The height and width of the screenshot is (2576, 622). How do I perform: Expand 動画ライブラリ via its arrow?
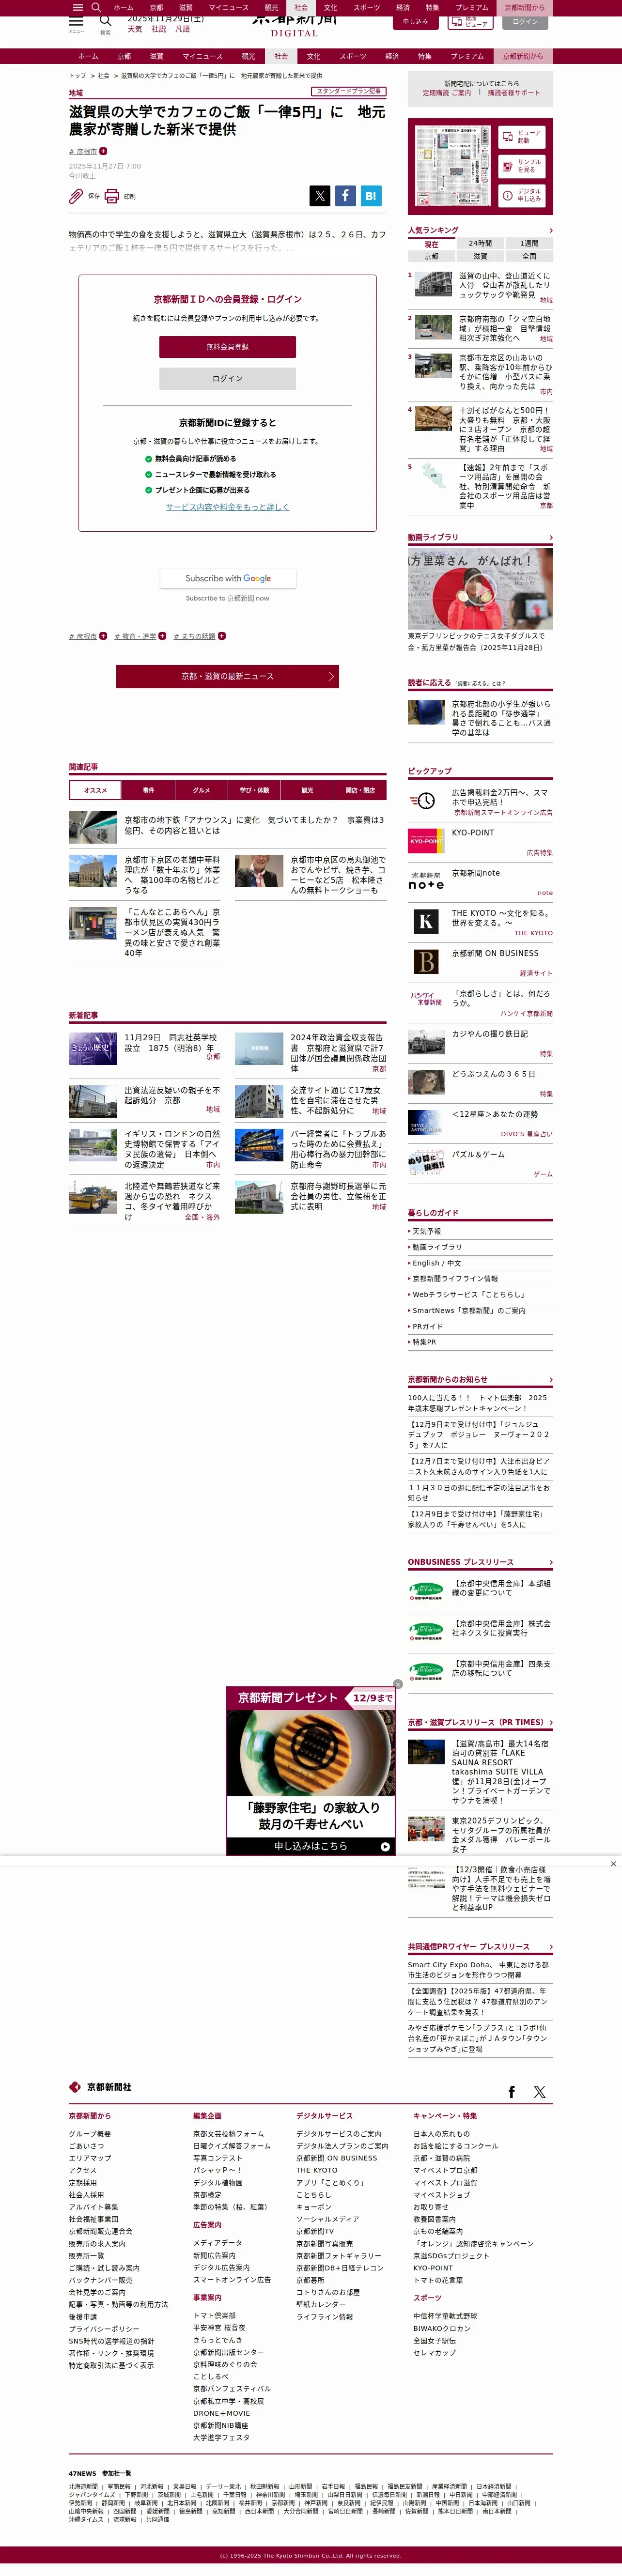(x=550, y=537)
